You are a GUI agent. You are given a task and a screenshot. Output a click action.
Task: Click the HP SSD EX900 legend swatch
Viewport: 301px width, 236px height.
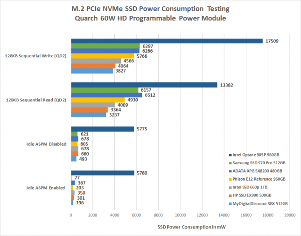click(231, 196)
